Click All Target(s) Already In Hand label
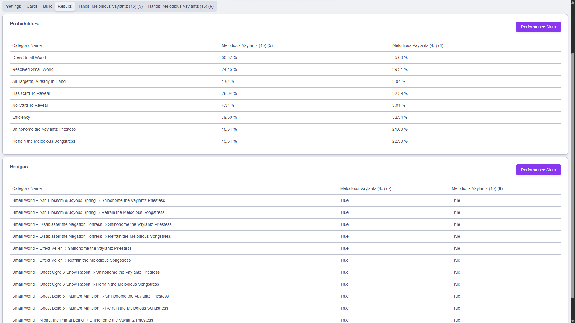The image size is (575, 323). [39, 81]
